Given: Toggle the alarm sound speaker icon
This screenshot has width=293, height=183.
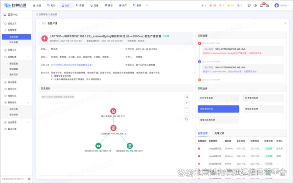Looking at the screenshot, I should pos(255,5).
